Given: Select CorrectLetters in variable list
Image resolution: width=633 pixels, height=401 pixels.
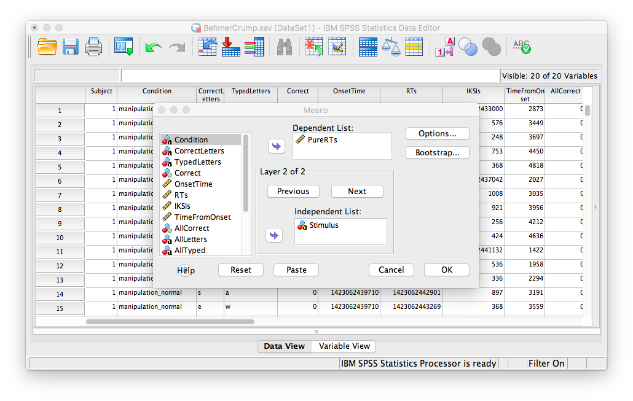Looking at the screenshot, I should point(200,151).
